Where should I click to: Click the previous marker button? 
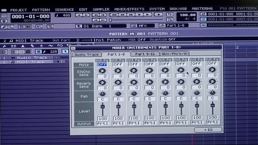[96, 21]
